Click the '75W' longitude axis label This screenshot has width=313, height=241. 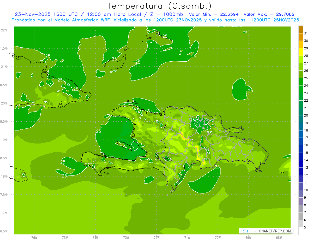[x=65, y=238]
